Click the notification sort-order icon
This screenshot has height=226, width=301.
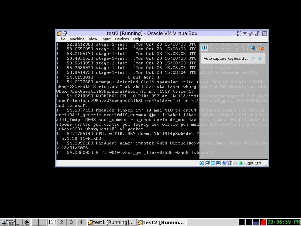[x=253, y=48]
